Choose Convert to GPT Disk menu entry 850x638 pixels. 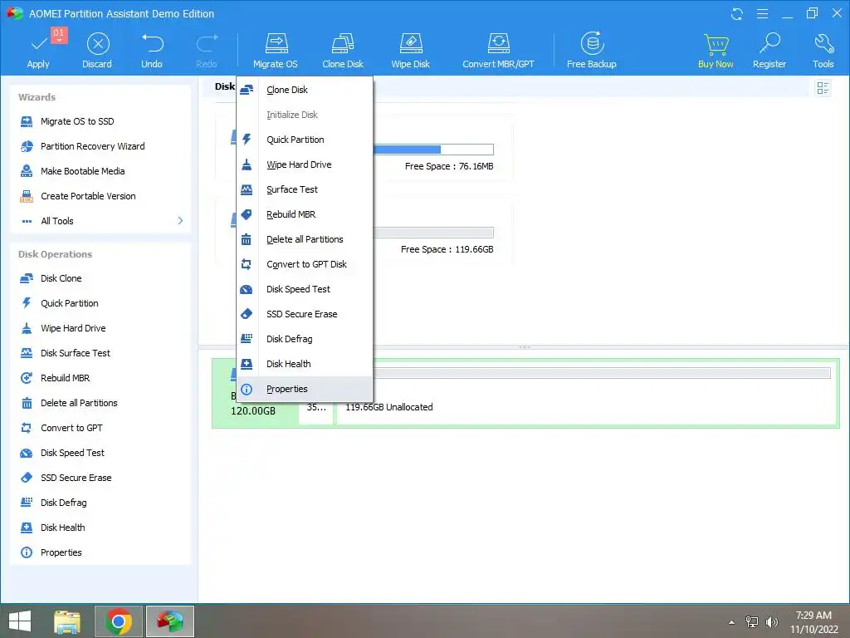click(x=305, y=265)
